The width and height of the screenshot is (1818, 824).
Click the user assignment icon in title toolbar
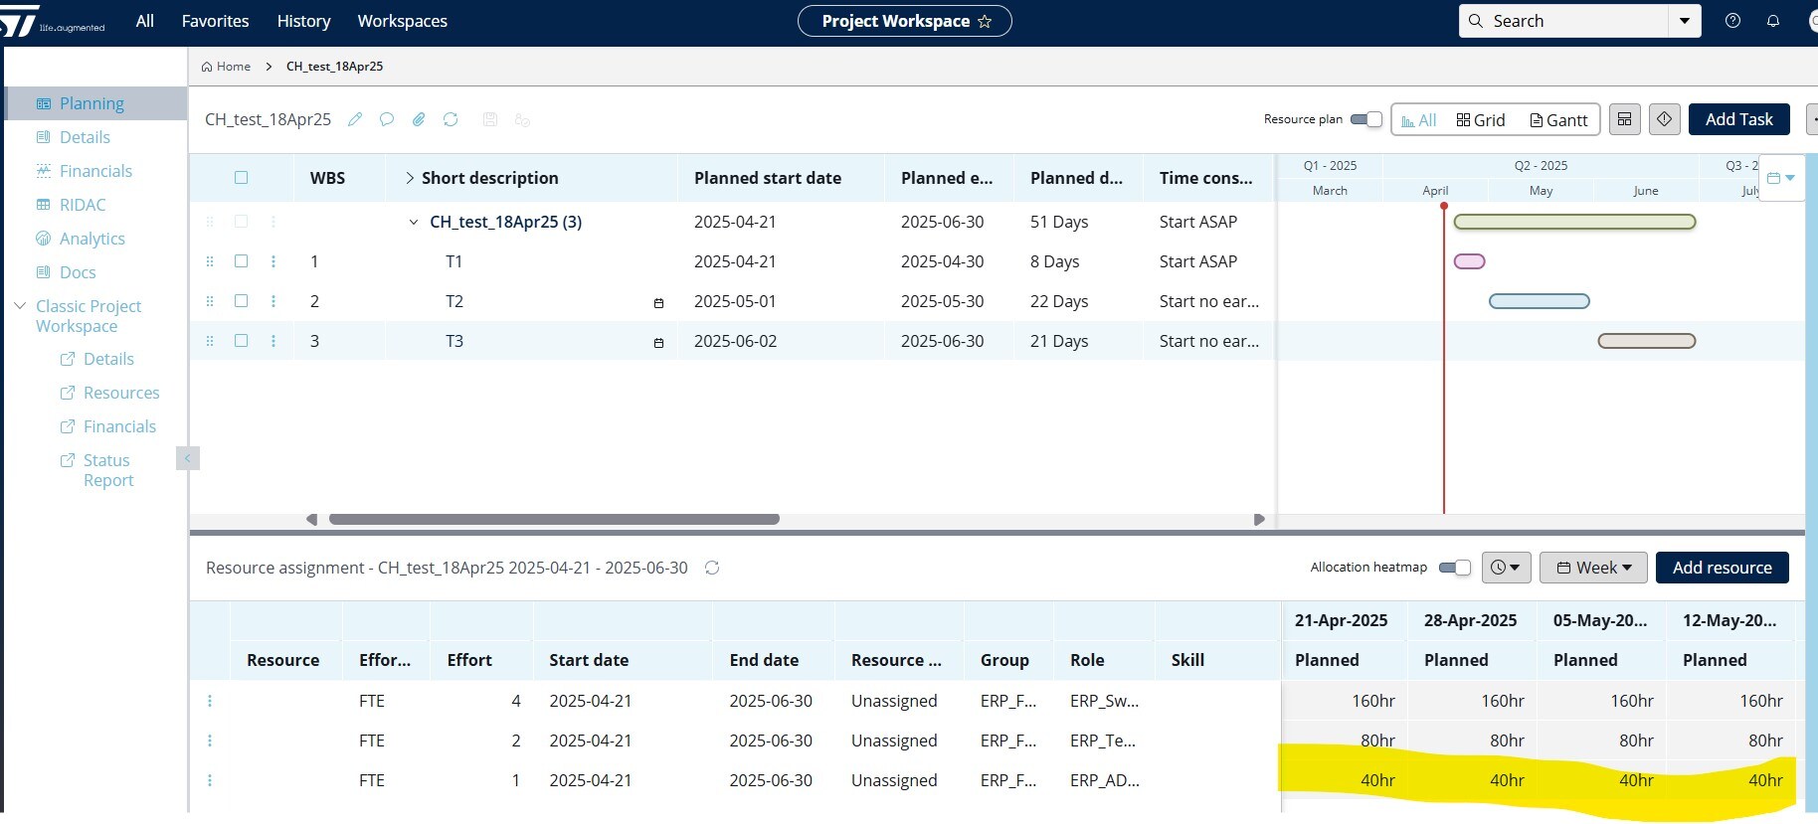pyautogui.click(x=522, y=120)
